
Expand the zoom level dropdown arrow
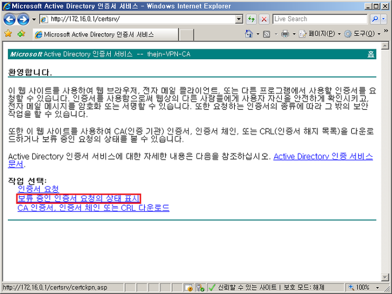[x=378, y=288]
